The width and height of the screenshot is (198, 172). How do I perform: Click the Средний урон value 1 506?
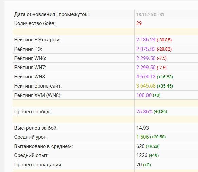142,137
